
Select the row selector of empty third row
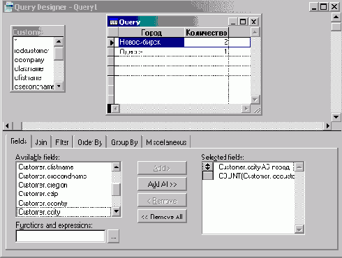coord(111,61)
